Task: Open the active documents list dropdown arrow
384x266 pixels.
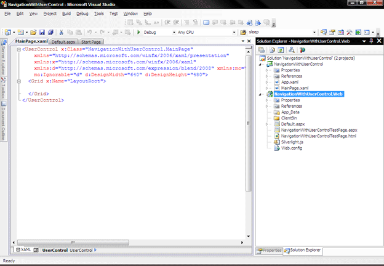Action: tap(242, 41)
